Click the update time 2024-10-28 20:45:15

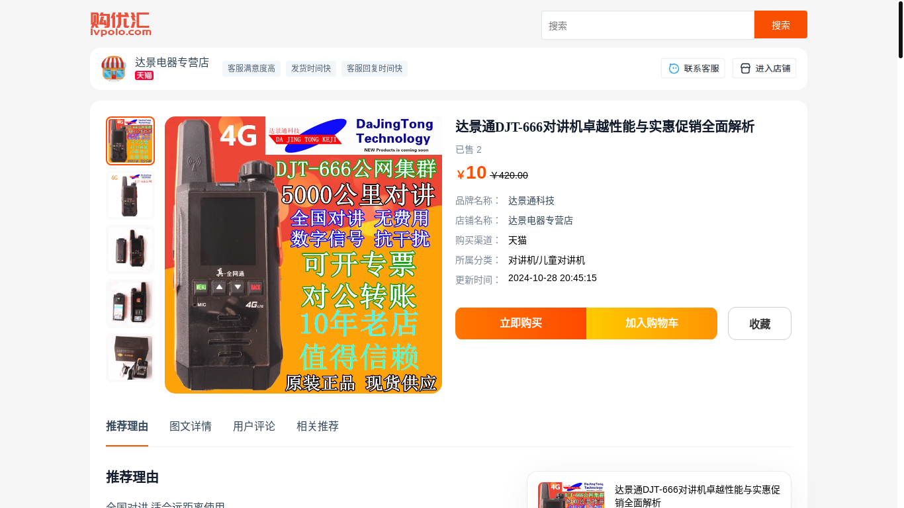click(553, 278)
